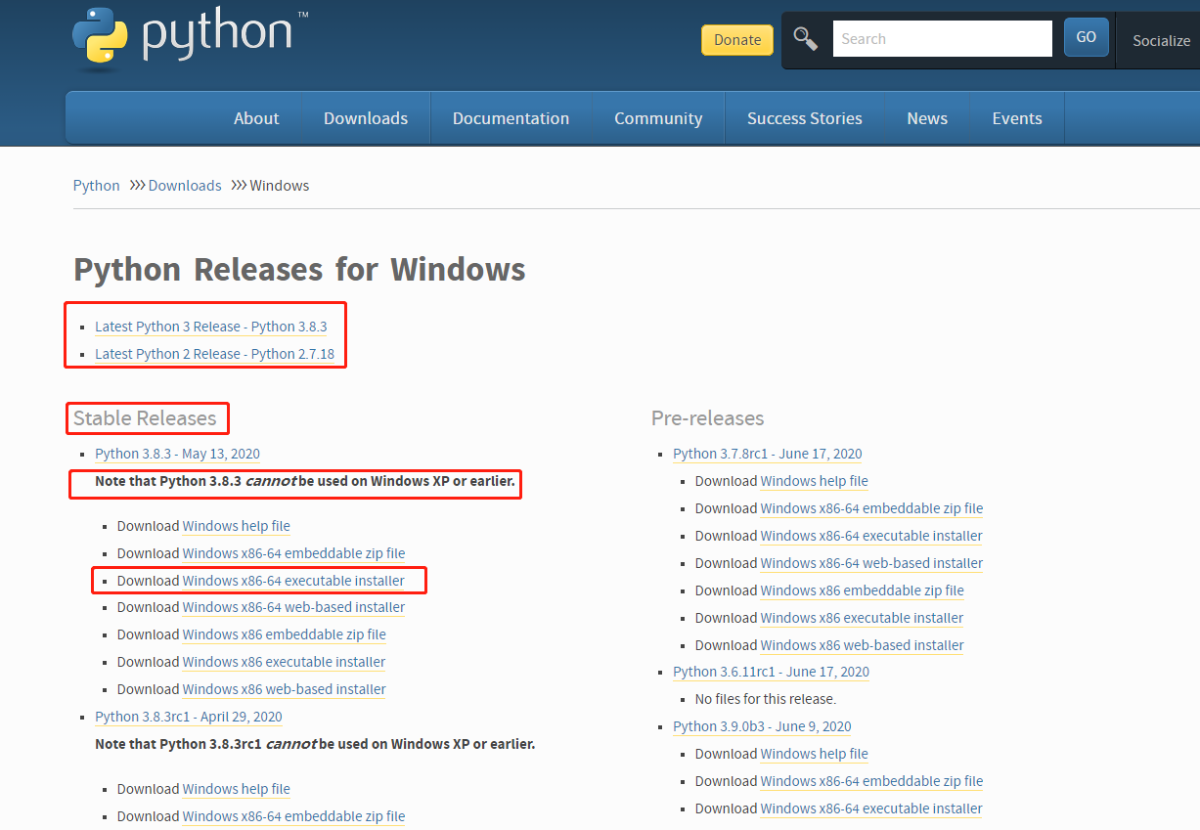The width and height of the screenshot is (1200, 830).
Task: Open the Community menu
Action: point(657,117)
